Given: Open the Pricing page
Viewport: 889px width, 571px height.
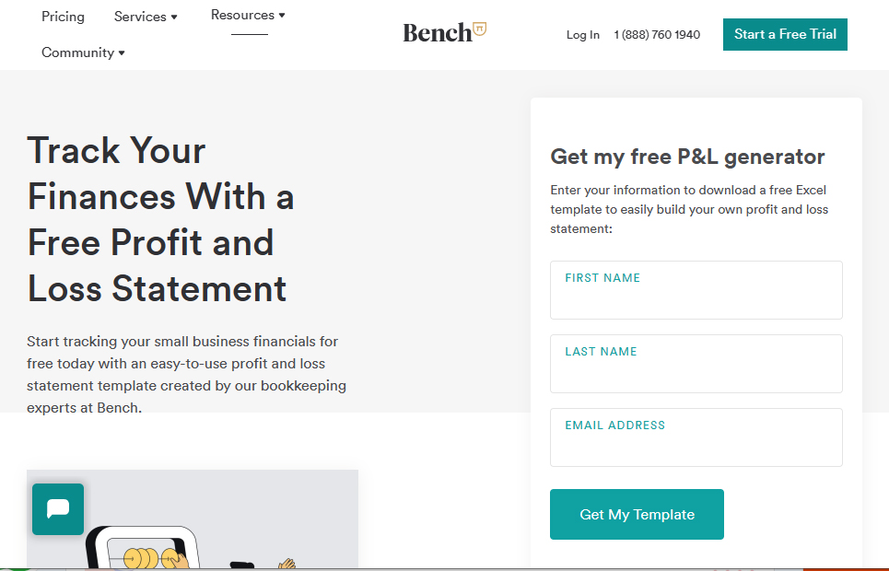Looking at the screenshot, I should click(63, 17).
